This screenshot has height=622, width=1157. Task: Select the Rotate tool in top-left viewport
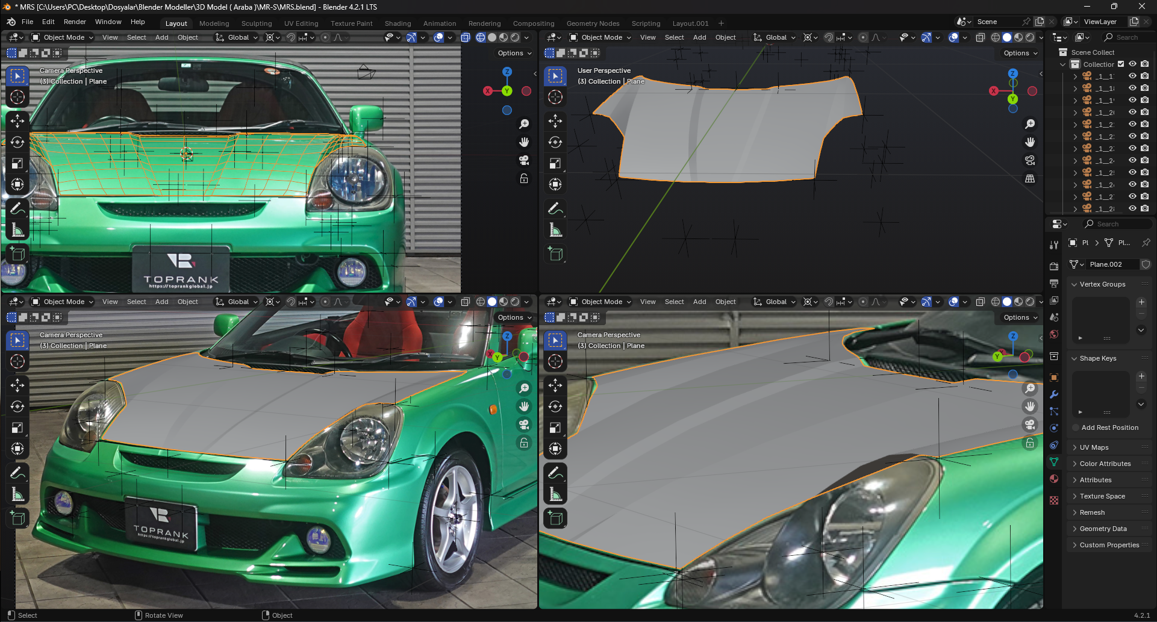(17, 142)
